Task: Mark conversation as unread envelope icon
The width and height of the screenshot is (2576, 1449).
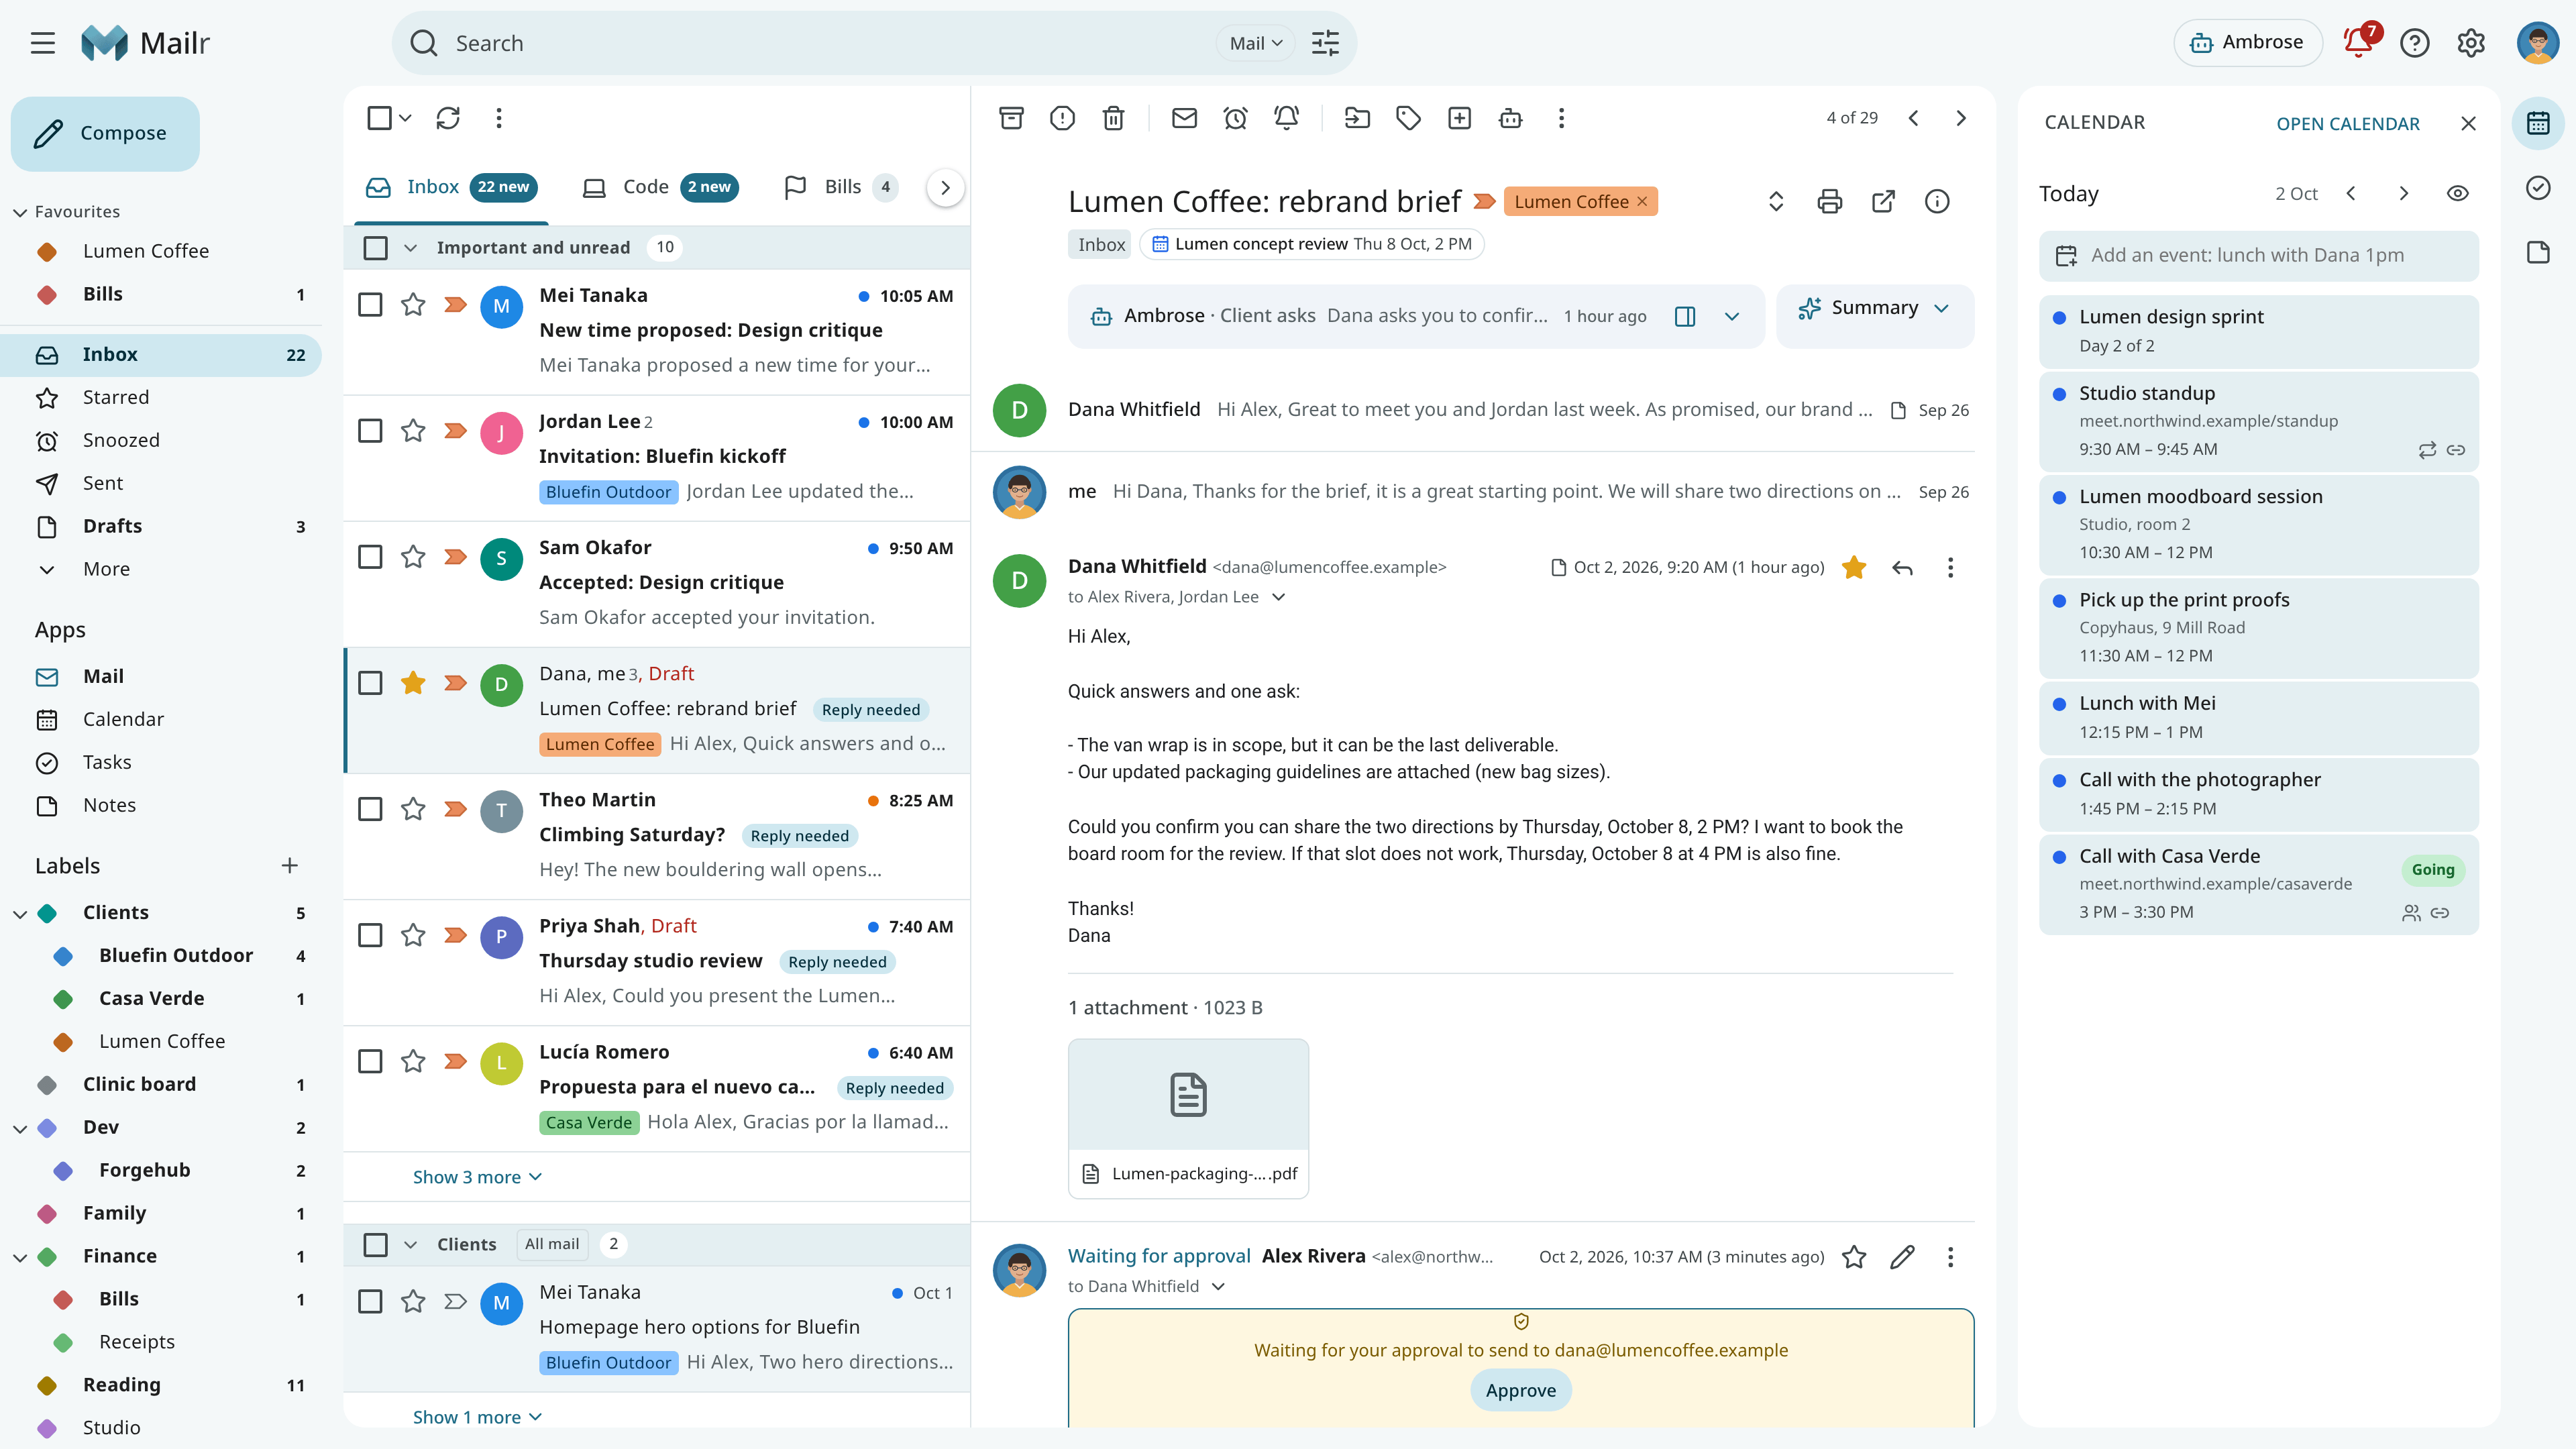Action: coord(1184,118)
